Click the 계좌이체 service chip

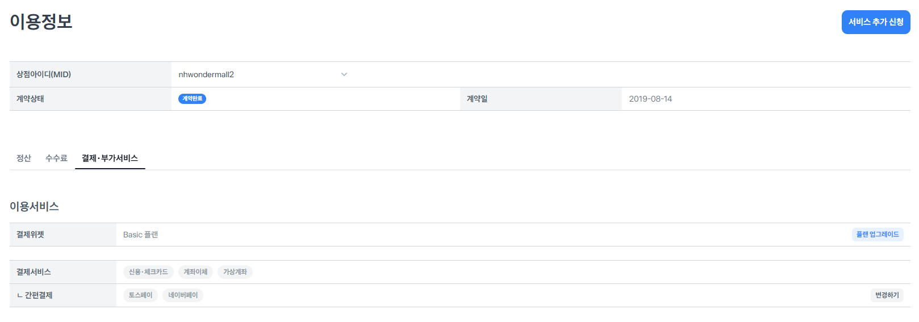195,272
